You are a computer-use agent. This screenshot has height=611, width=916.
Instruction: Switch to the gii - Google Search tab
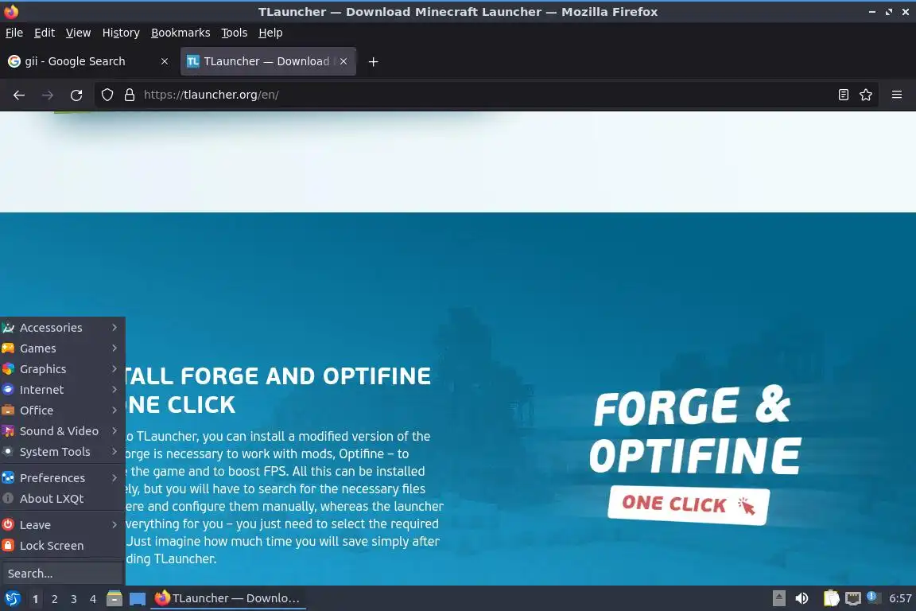click(x=89, y=61)
